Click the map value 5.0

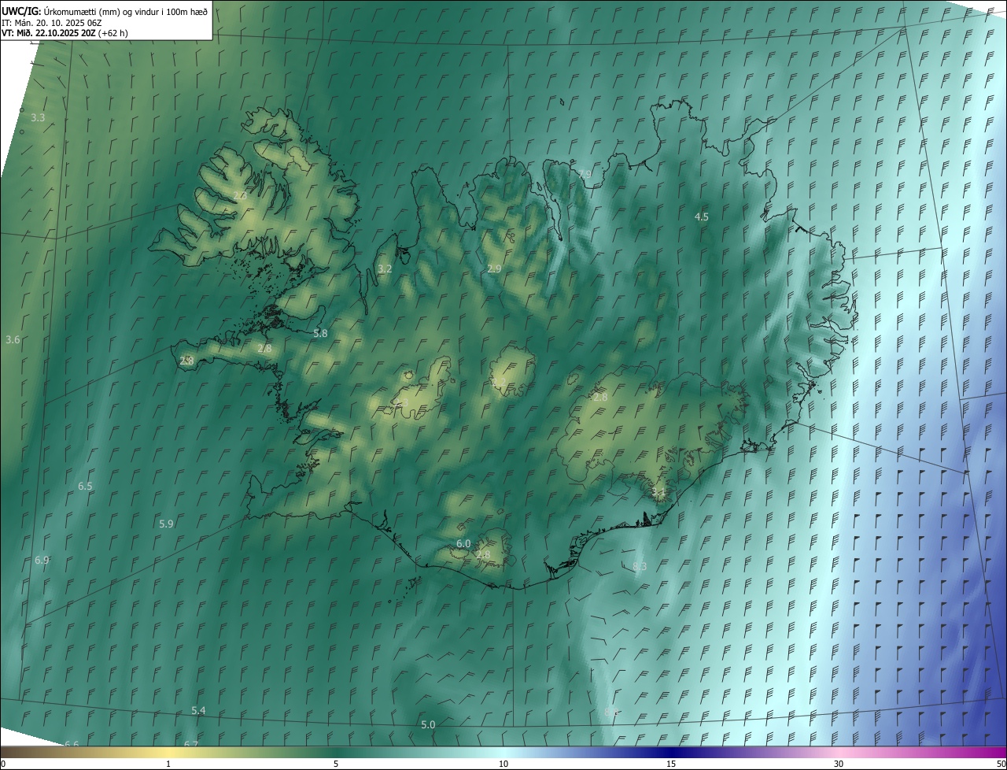(x=428, y=724)
